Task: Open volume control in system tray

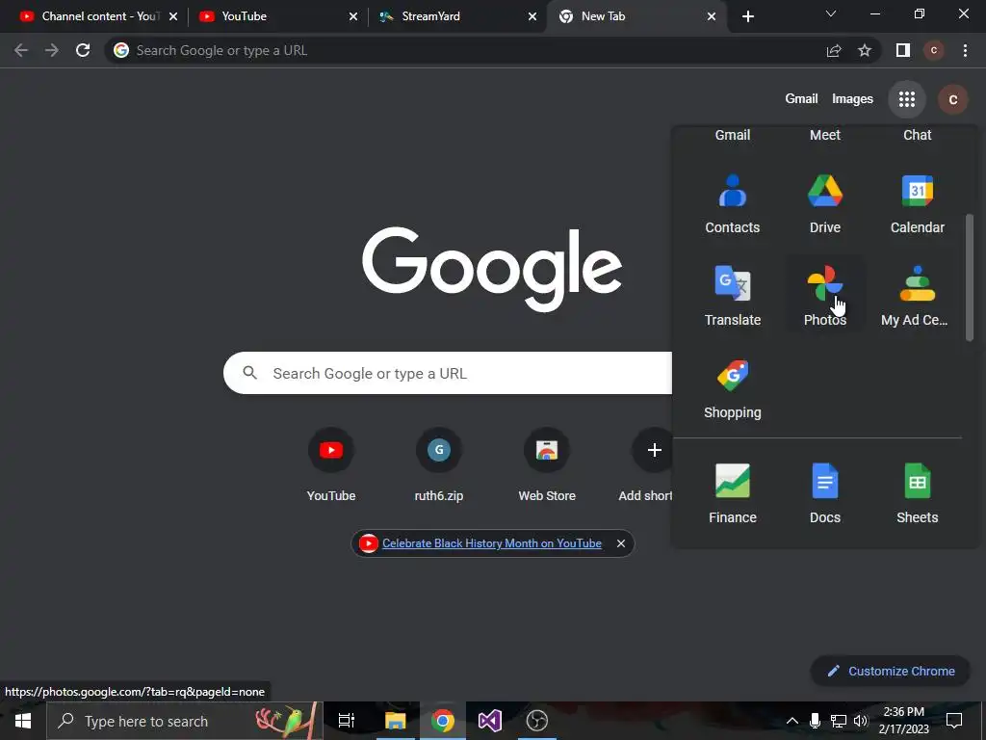Action: click(861, 721)
